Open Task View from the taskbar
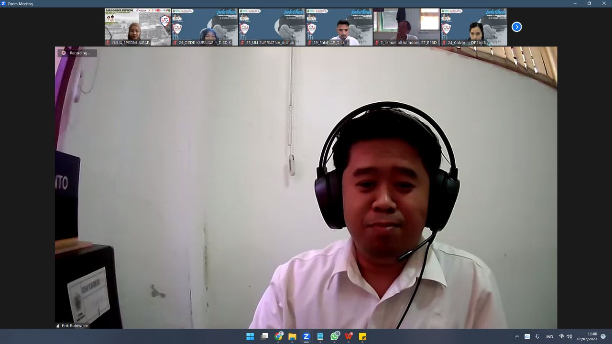 coord(264,336)
